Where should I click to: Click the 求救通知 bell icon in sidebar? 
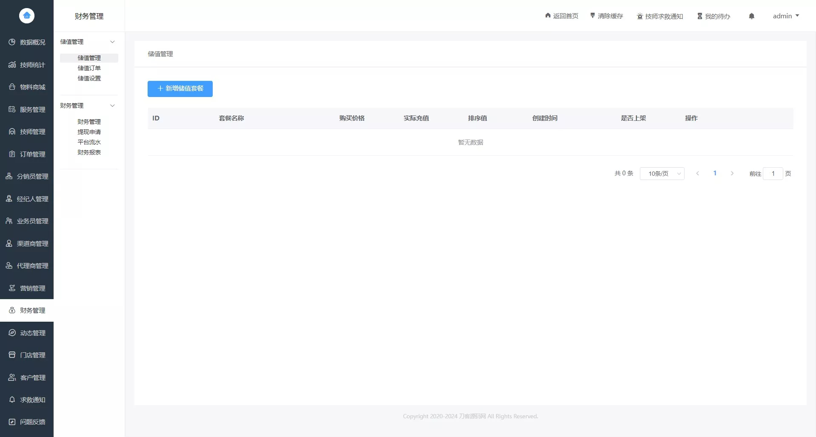tap(12, 400)
